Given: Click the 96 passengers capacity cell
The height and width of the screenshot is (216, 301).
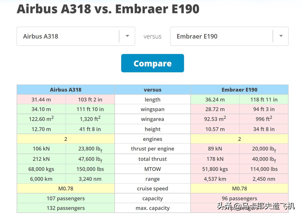Looking at the screenshot, I should click(239, 198).
